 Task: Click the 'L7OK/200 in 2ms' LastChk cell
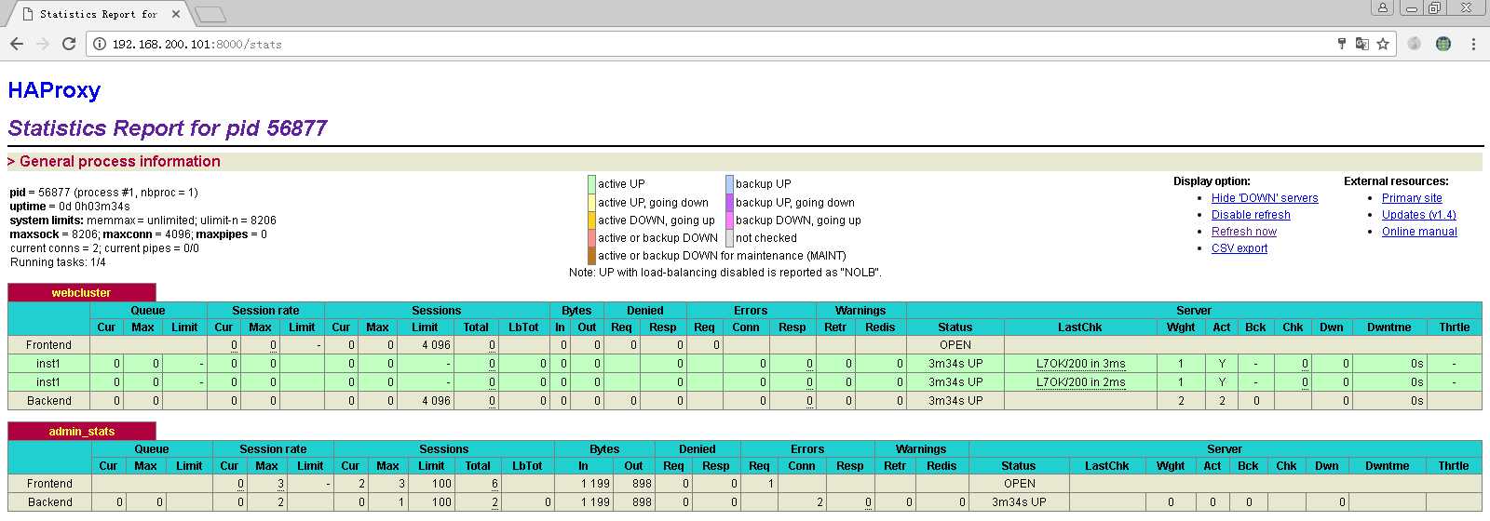click(1080, 382)
